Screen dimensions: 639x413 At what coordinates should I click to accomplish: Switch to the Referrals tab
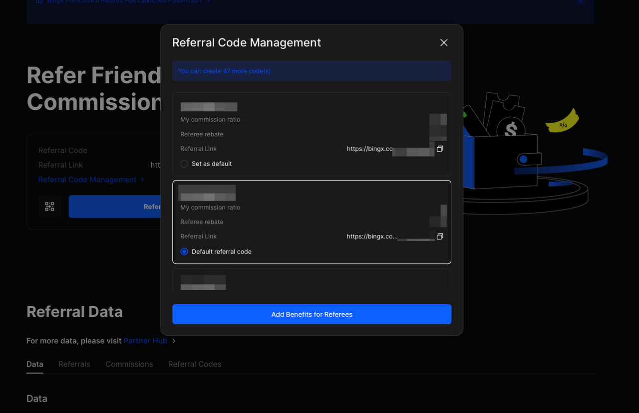(74, 364)
